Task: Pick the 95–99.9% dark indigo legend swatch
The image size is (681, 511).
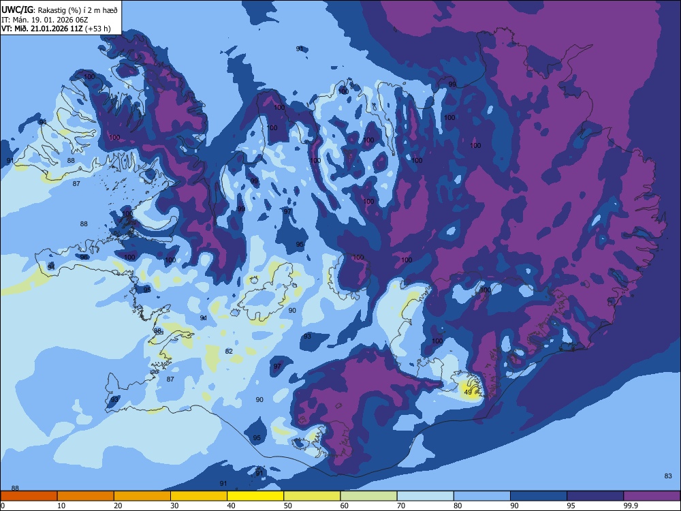Action: point(595,496)
